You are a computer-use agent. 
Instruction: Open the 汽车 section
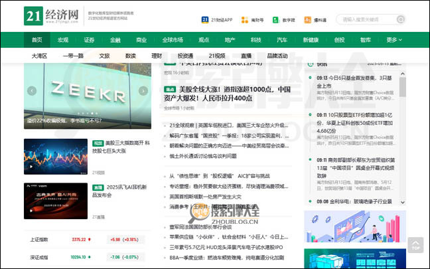tap(282, 40)
